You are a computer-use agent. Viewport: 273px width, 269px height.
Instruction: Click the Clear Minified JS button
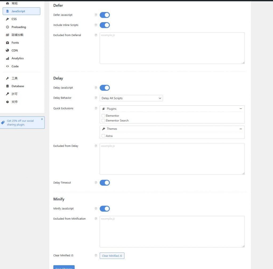112,256
